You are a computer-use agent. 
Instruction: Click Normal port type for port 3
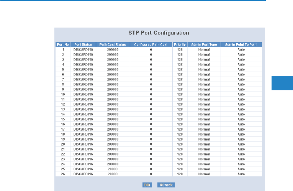(x=204, y=59)
